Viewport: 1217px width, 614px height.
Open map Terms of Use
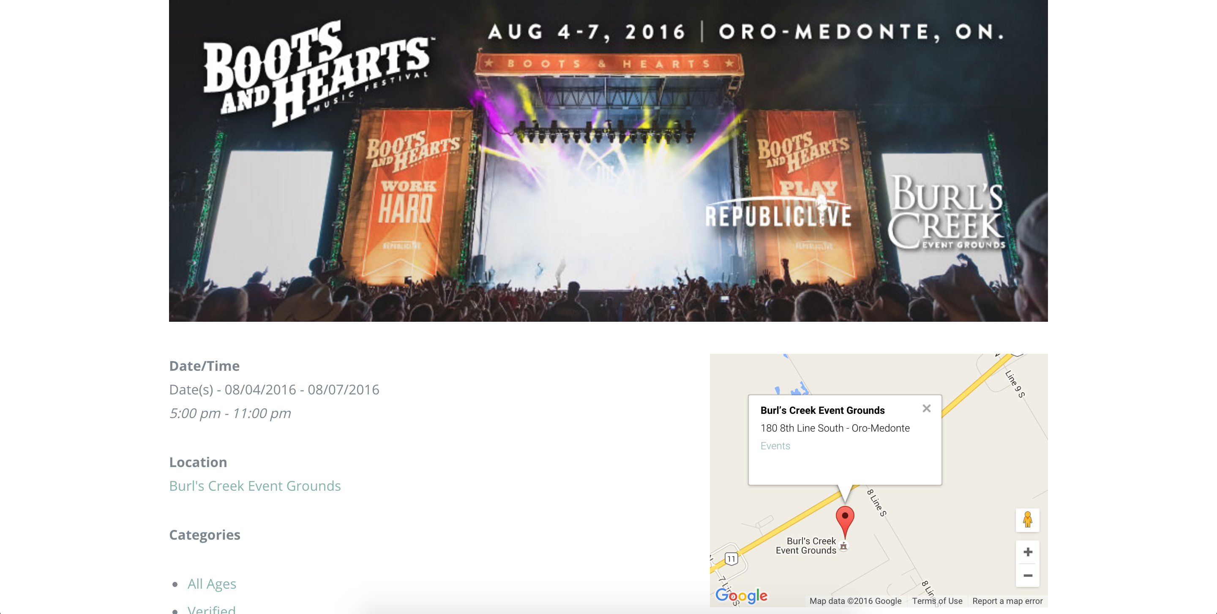point(937,601)
